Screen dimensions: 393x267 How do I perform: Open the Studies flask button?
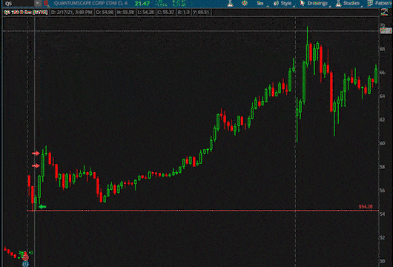click(x=348, y=3)
